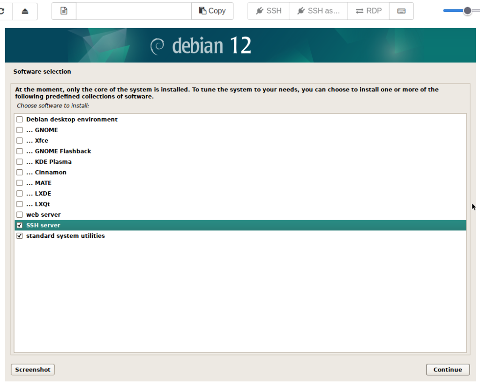Click the refresh icon in the toolbar
This screenshot has height=386, width=480.
pyautogui.click(x=3, y=11)
